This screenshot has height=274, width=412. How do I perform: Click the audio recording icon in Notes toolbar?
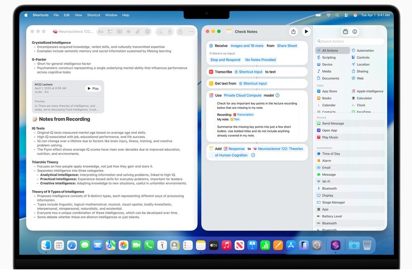click(x=129, y=31)
